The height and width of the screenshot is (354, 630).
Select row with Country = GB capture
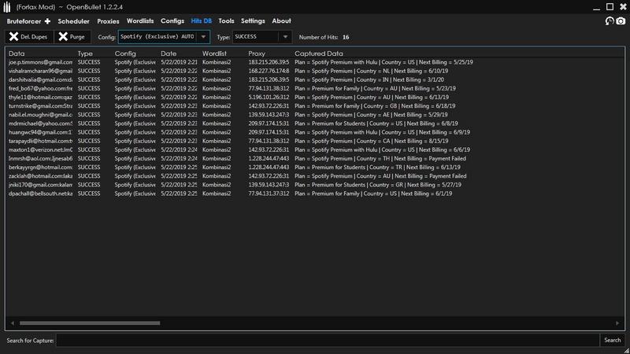[315, 106]
